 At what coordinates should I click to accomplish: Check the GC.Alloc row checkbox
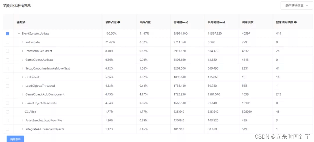pos(7,112)
